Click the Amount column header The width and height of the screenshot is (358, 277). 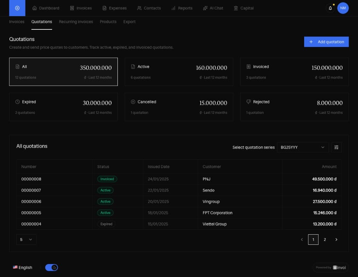click(329, 167)
